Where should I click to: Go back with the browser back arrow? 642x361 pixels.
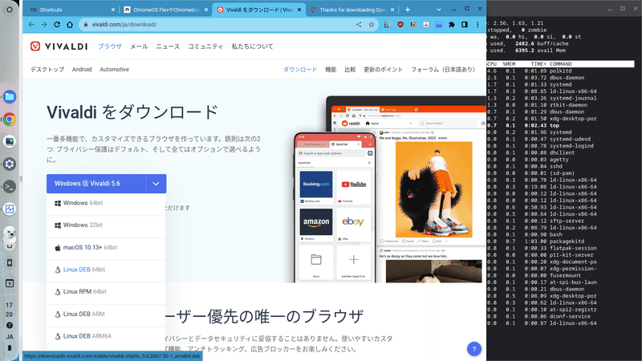coord(31,25)
